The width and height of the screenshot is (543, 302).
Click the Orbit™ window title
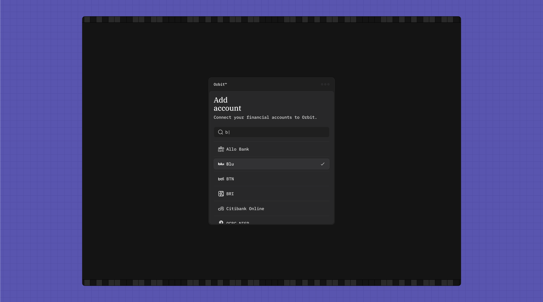point(220,84)
